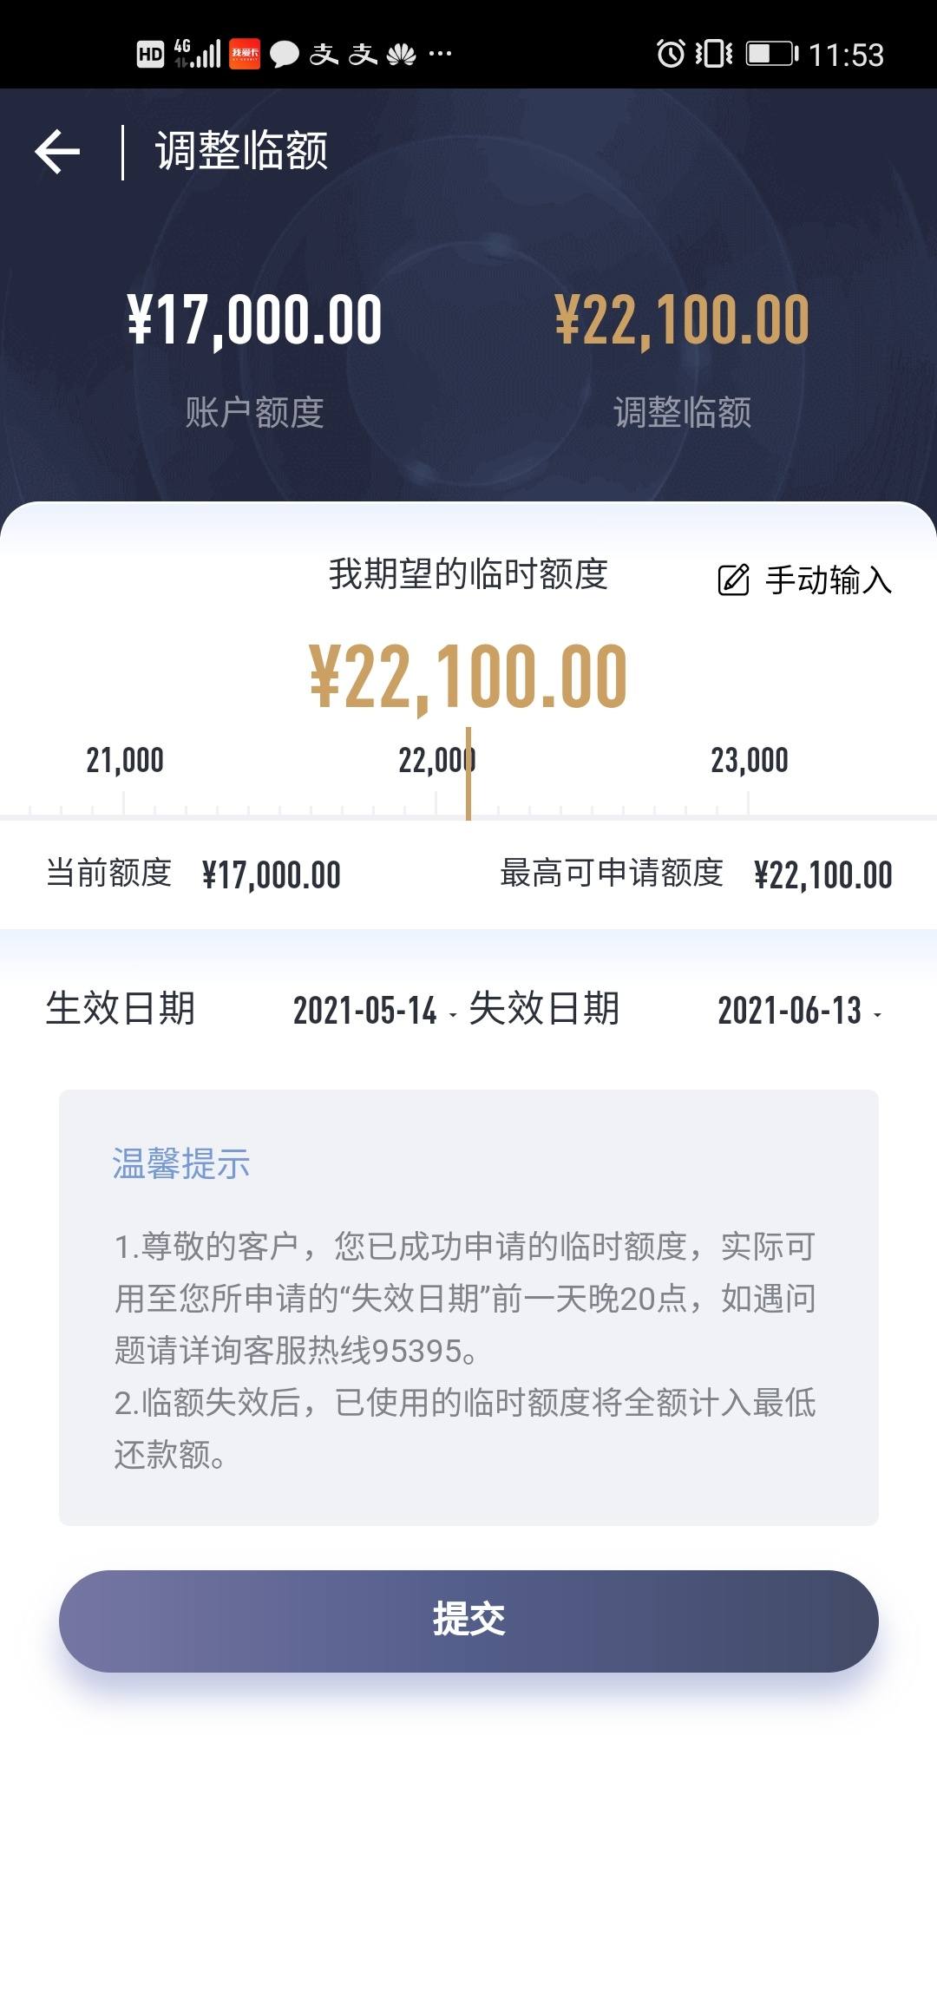The width and height of the screenshot is (937, 2004).
Task: Tap the alarm clock status icon
Action: (671, 54)
